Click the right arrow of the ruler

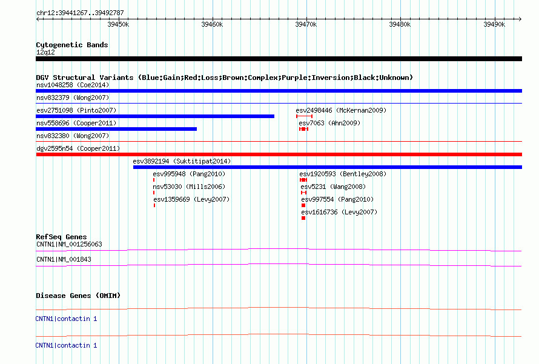(520, 19)
